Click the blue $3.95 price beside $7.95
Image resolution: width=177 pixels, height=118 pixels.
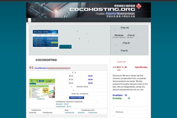90,79
